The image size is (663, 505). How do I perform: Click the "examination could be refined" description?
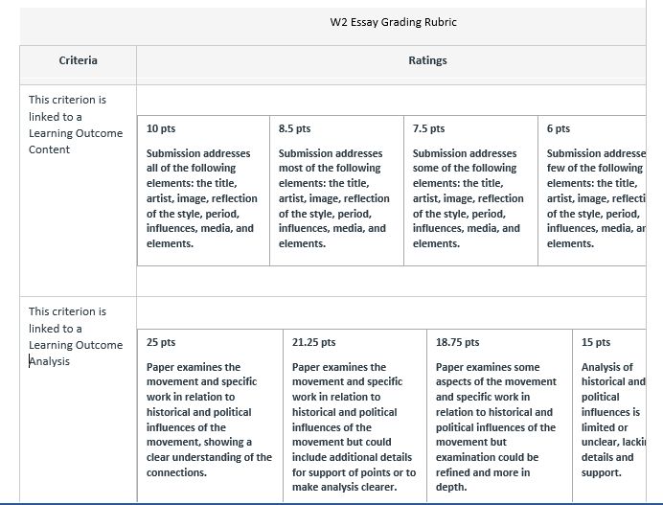[496, 427]
